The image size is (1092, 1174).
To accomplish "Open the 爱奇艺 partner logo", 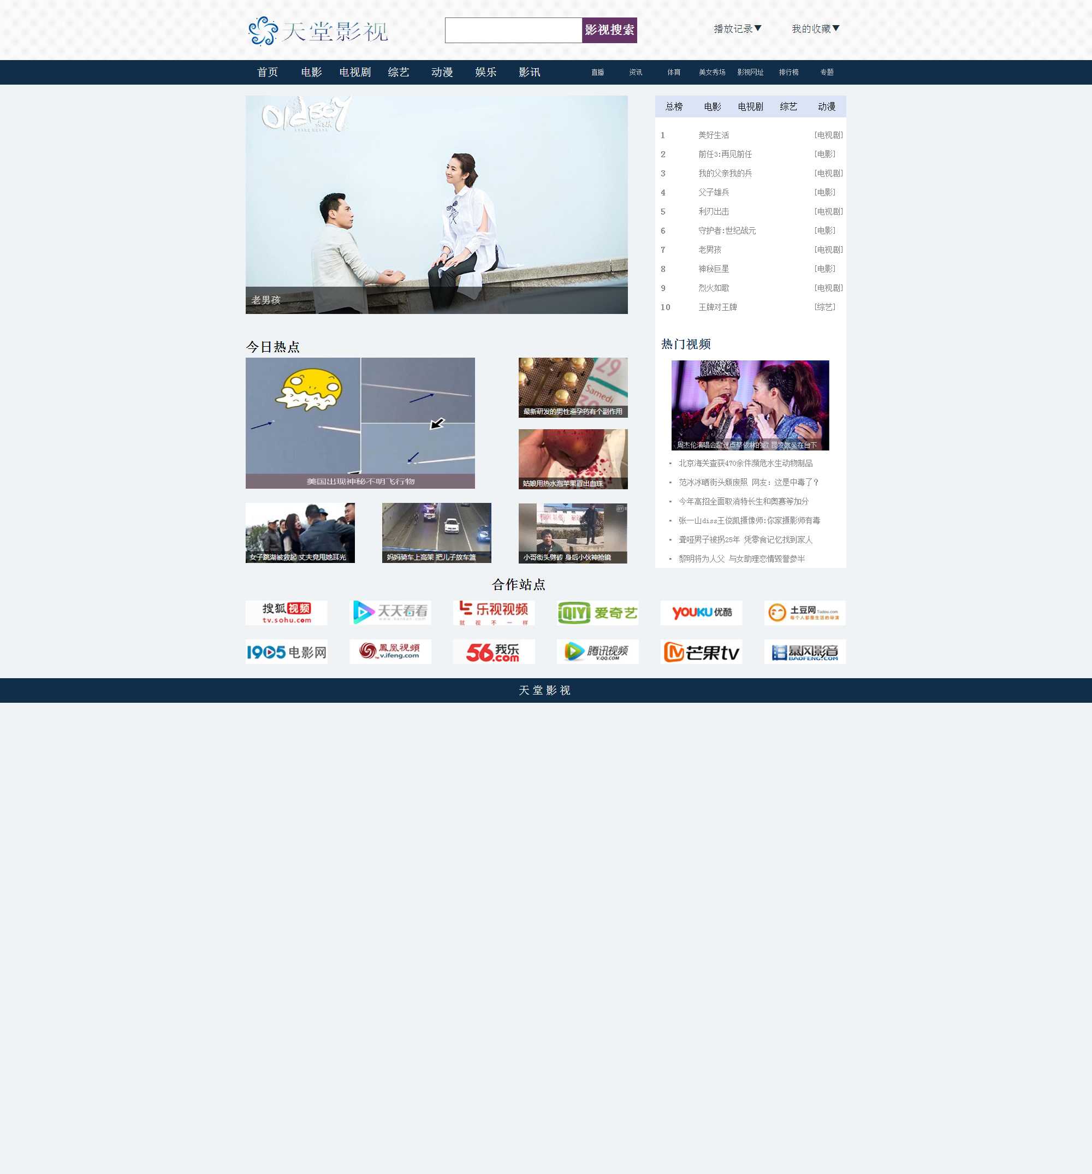I will coord(597,613).
